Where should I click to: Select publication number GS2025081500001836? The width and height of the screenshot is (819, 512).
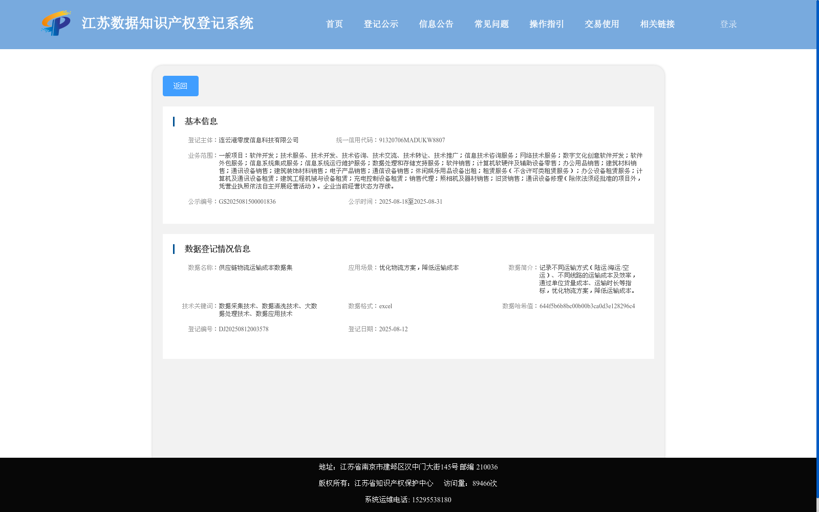pyautogui.click(x=247, y=202)
